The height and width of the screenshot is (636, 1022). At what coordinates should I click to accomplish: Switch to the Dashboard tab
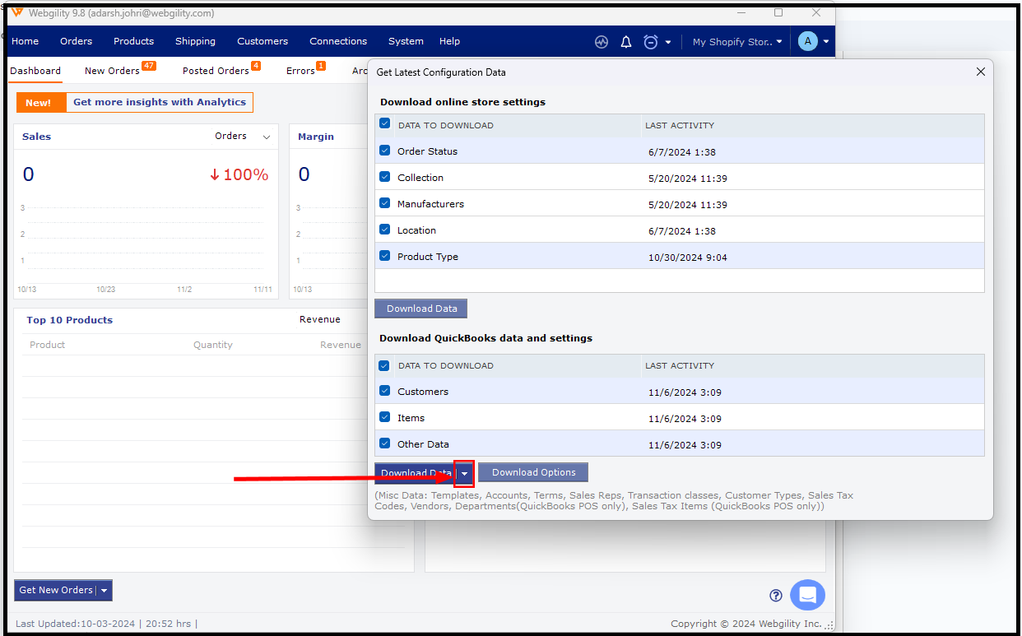pos(35,71)
